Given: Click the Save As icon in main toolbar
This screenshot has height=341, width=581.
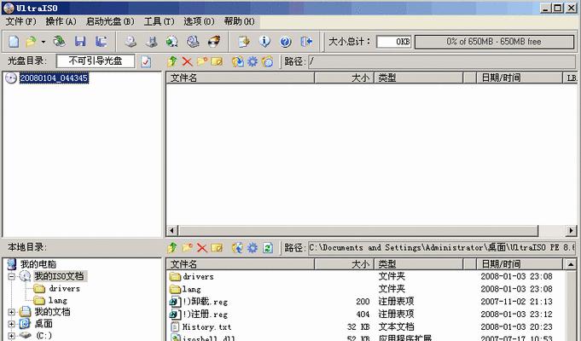Looking at the screenshot, I should pos(102,42).
